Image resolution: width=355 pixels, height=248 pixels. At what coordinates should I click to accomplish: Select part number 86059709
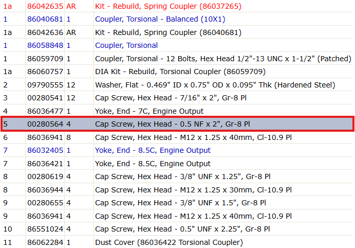[x=45, y=59]
